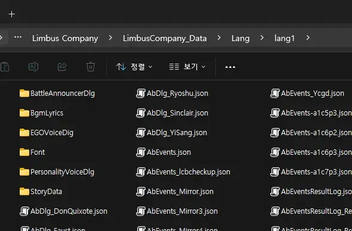Select AbEvents-a1c7p3.json file icon
Image resolution: width=352 pixels, height=231 pixels.
point(275,172)
